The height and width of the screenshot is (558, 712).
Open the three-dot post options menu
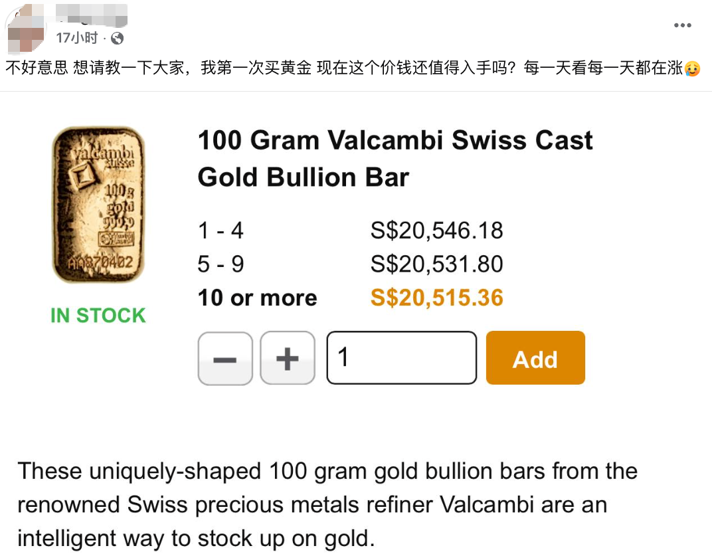tap(682, 25)
